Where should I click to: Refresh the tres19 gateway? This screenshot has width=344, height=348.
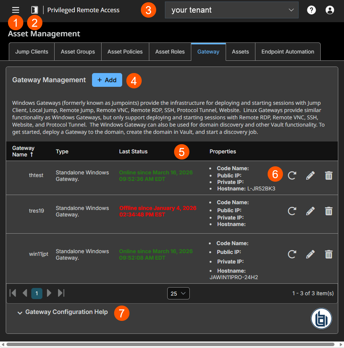292,211
